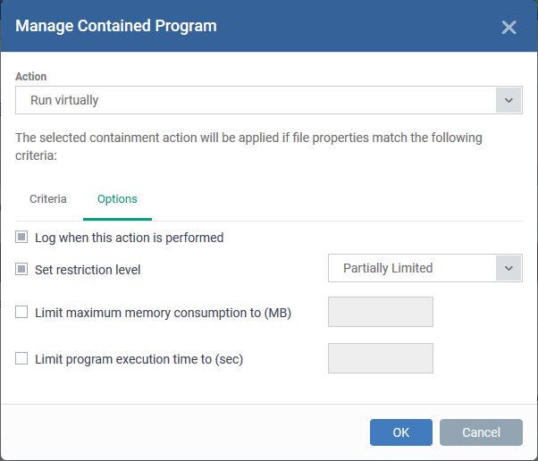Enable Limit maximum memory consumption checkbox
The height and width of the screenshot is (461, 538).
[x=21, y=312]
